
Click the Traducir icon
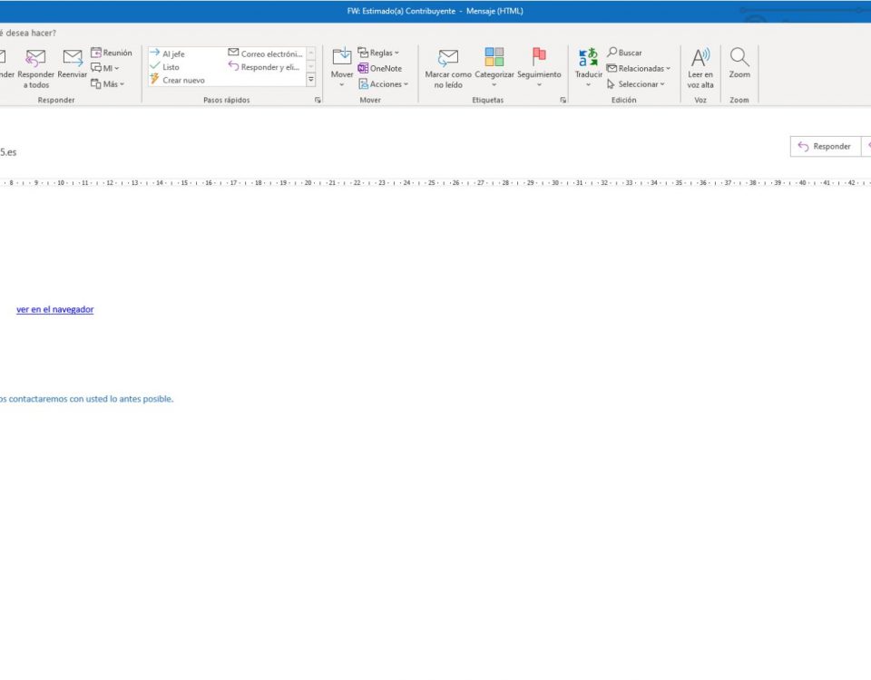(588, 58)
